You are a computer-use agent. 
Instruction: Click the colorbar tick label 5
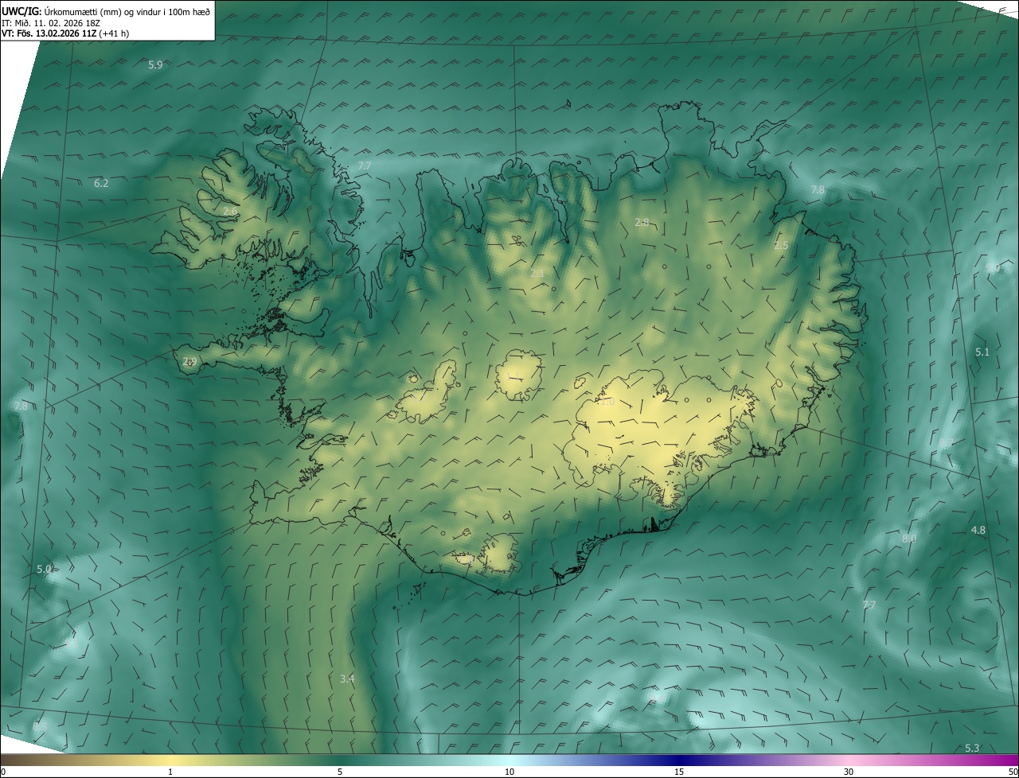340,772
